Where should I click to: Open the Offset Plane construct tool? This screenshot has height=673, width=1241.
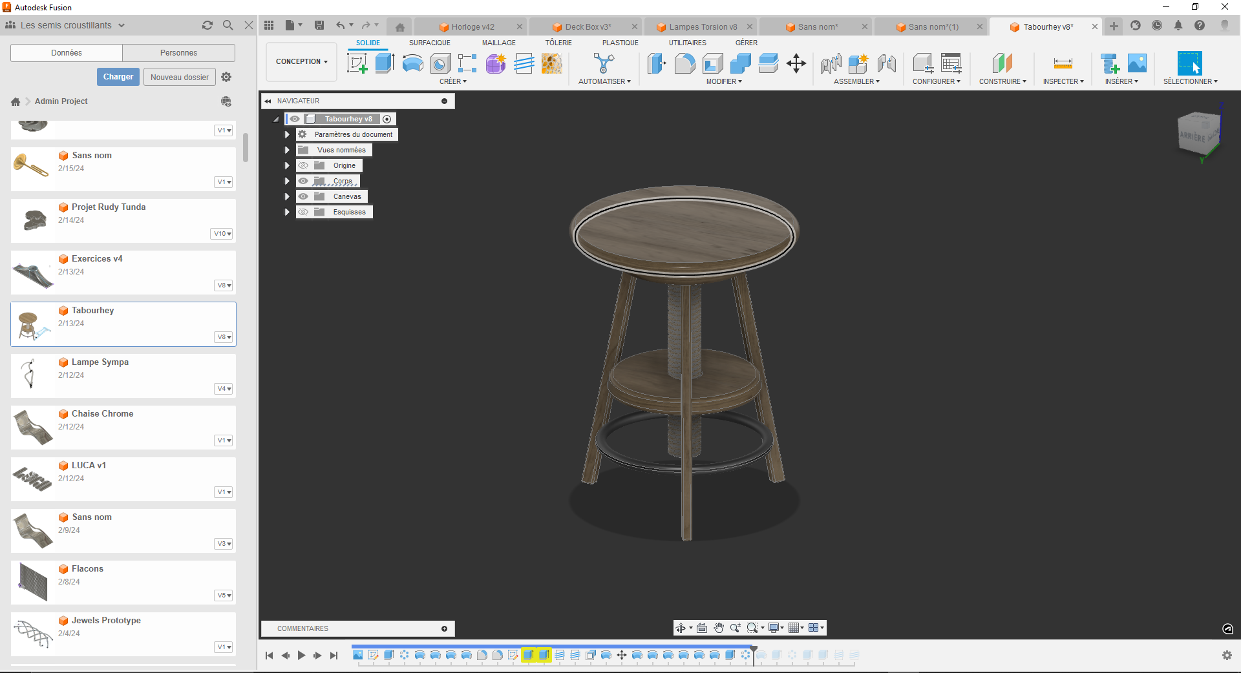1002,63
